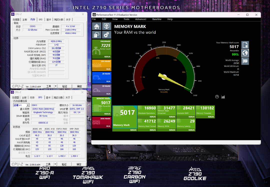Click the 4200.0 MHz memory frequency value
This screenshot has width=270, height=187.
point(56,41)
